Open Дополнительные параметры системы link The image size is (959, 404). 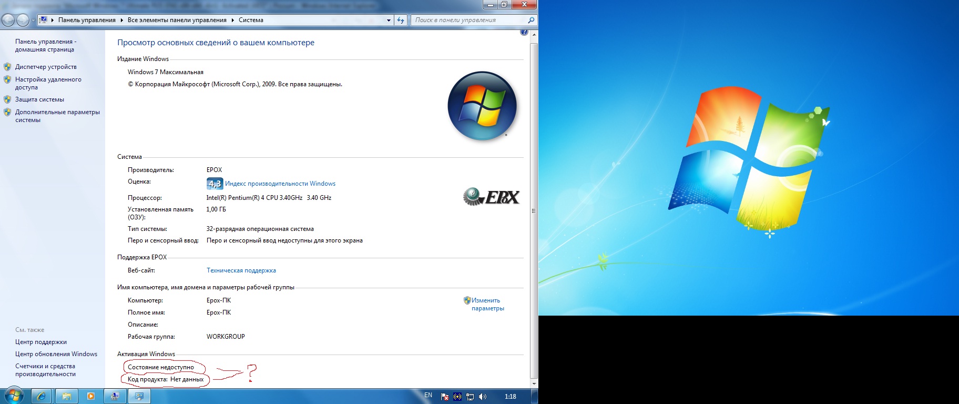point(57,116)
